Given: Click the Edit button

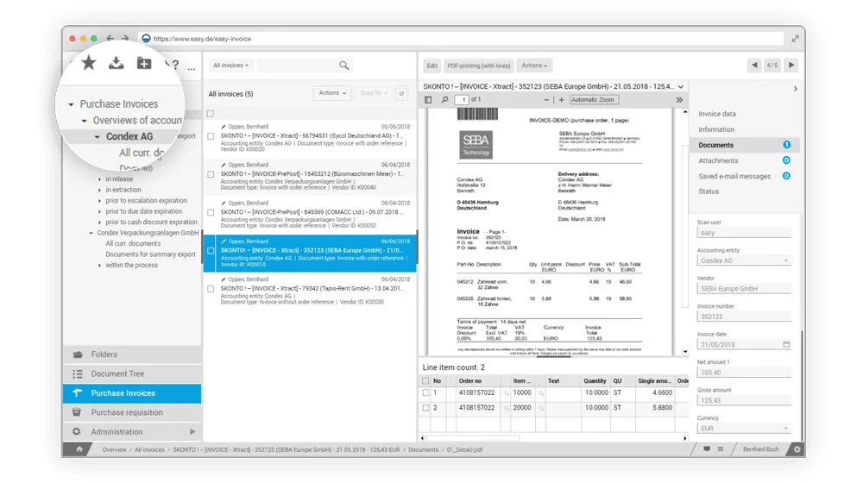Looking at the screenshot, I should (432, 66).
